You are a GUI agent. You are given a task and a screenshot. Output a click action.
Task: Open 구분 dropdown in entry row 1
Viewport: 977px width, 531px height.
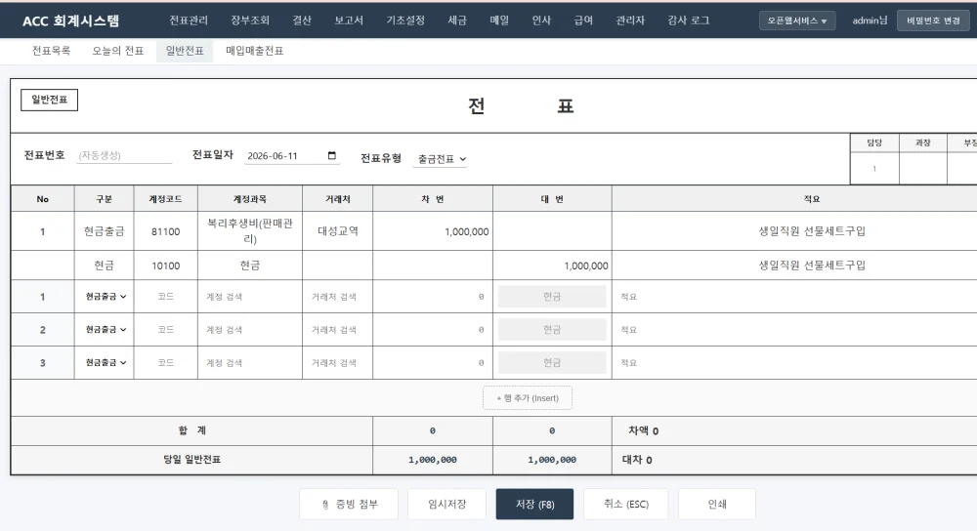pos(105,297)
